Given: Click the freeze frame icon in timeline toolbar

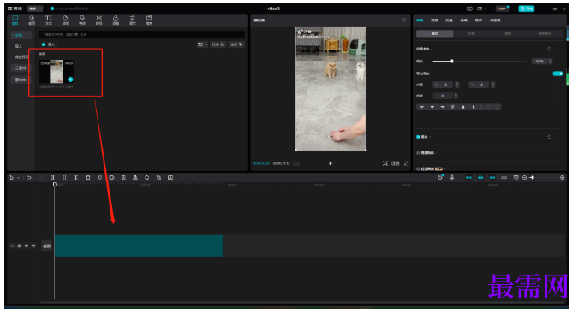Looking at the screenshot, I should click(111, 178).
